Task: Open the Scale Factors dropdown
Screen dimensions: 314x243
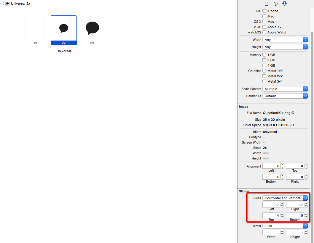Action: pyautogui.click(x=285, y=89)
